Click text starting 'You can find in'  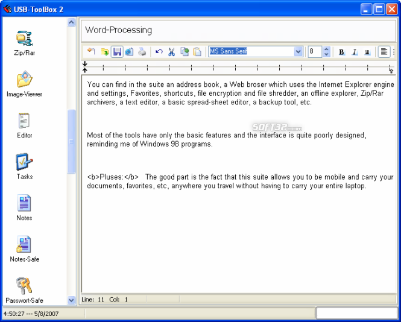coord(241,93)
